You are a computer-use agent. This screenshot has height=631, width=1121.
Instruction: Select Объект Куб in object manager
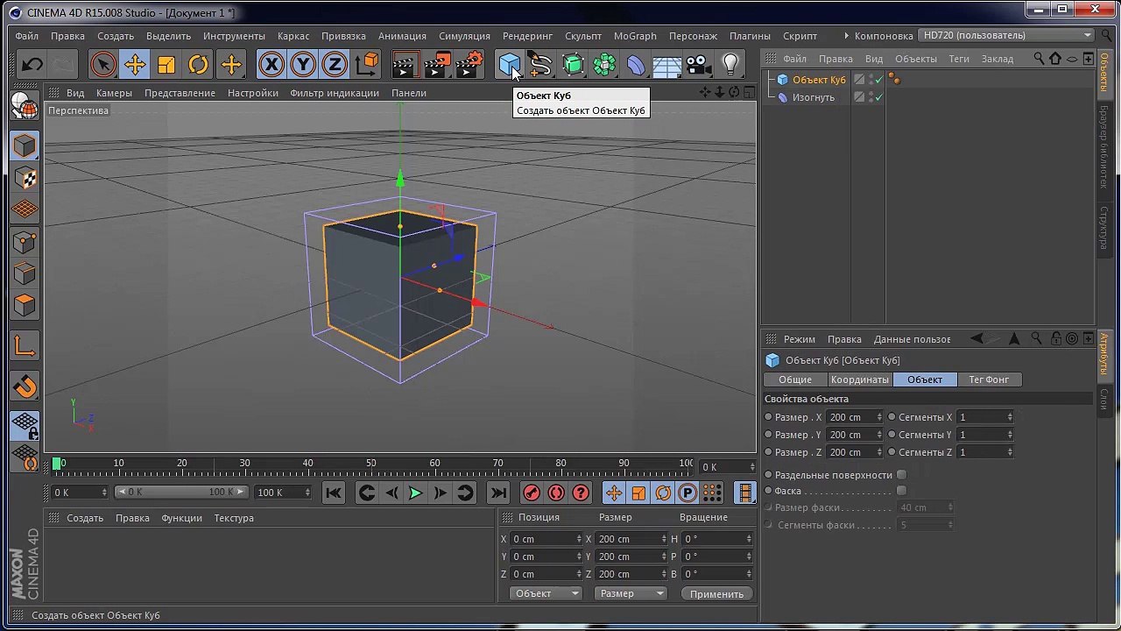pos(819,80)
